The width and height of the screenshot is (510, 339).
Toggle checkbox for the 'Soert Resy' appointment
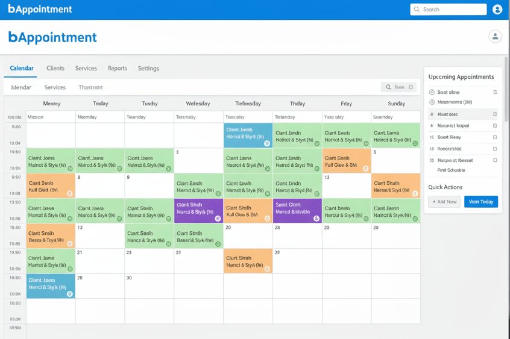coord(495,137)
